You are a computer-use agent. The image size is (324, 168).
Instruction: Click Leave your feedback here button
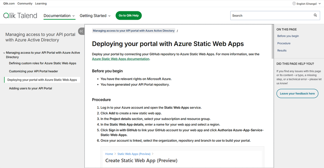(297, 93)
